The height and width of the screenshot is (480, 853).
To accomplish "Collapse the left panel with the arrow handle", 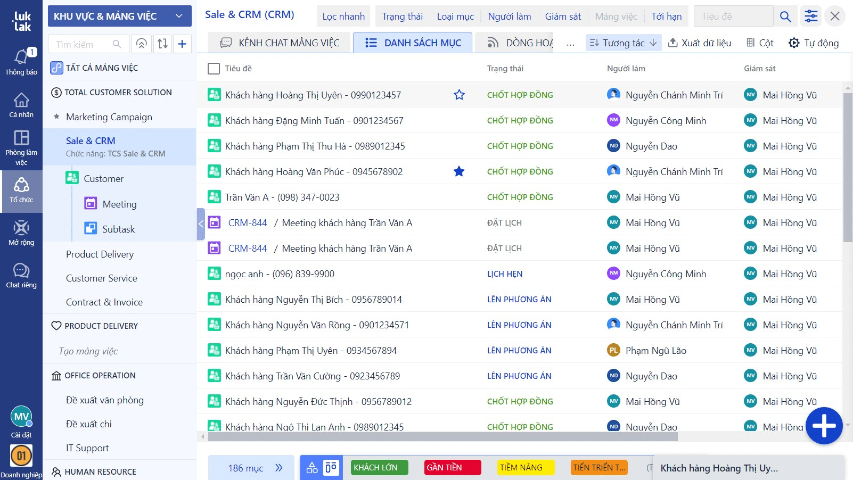I will point(201,224).
